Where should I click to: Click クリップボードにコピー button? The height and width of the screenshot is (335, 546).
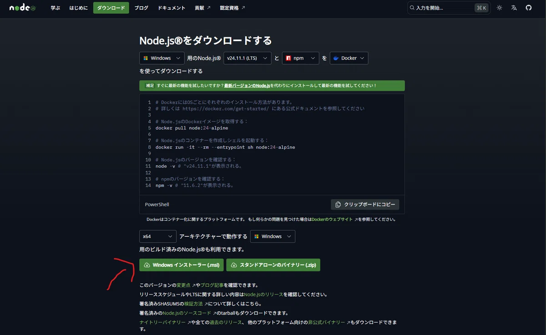pyautogui.click(x=365, y=205)
